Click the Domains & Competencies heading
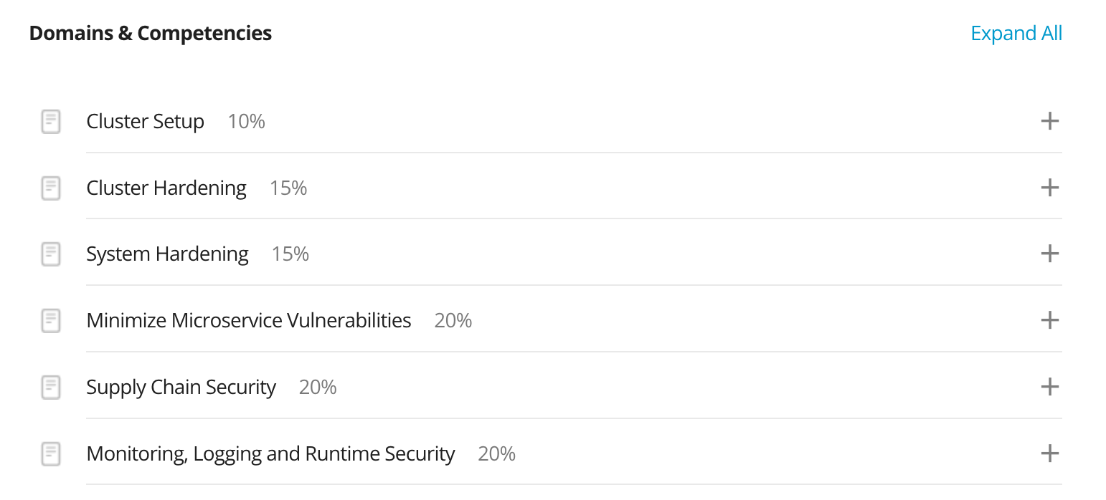The image size is (1106, 500). [x=151, y=33]
